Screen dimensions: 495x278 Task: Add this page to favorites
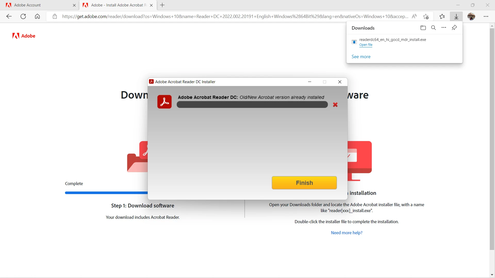pos(426,16)
